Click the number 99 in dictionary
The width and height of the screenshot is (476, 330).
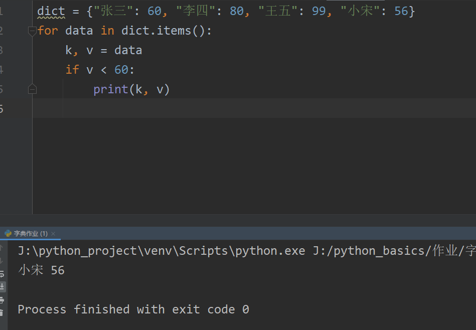[319, 11]
